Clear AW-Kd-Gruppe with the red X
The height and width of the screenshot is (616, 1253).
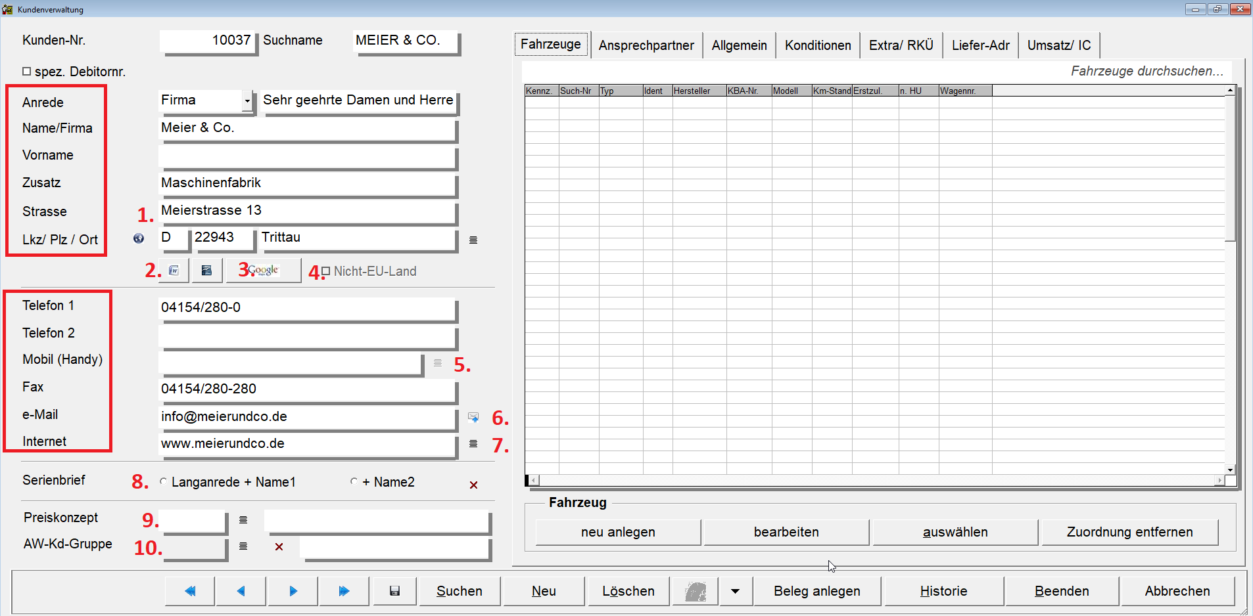coord(279,546)
